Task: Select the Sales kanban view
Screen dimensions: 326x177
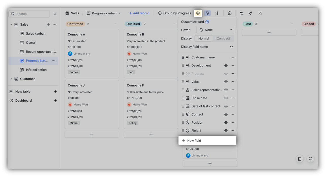Action: coord(36,33)
